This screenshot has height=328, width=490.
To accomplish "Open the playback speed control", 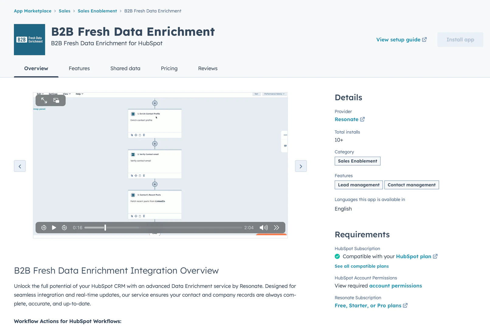I will [x=276, y=227].
